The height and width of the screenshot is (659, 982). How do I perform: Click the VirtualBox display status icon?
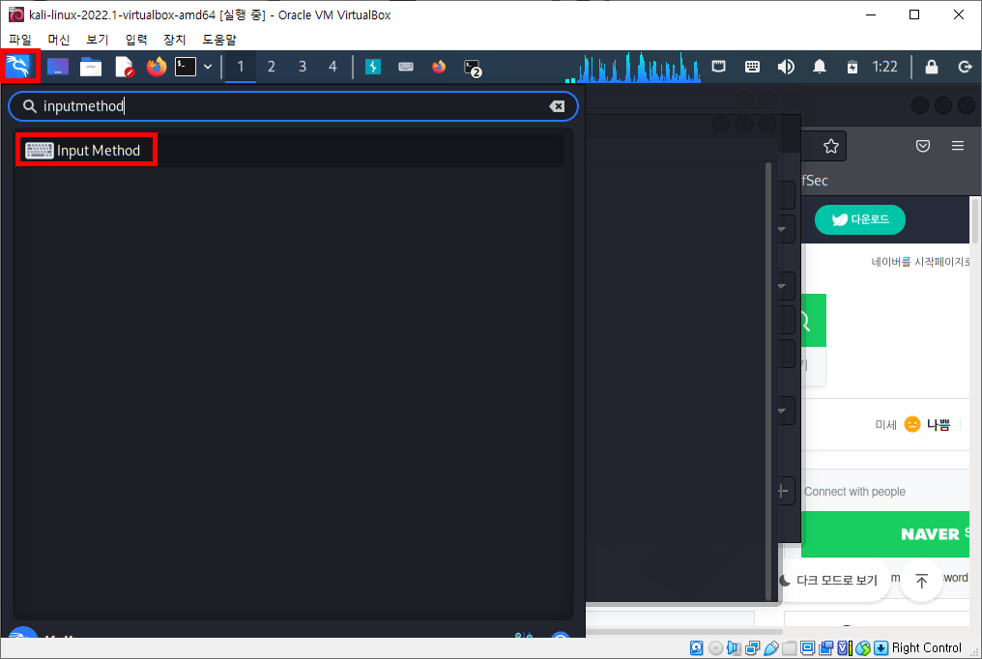(808, 648)
